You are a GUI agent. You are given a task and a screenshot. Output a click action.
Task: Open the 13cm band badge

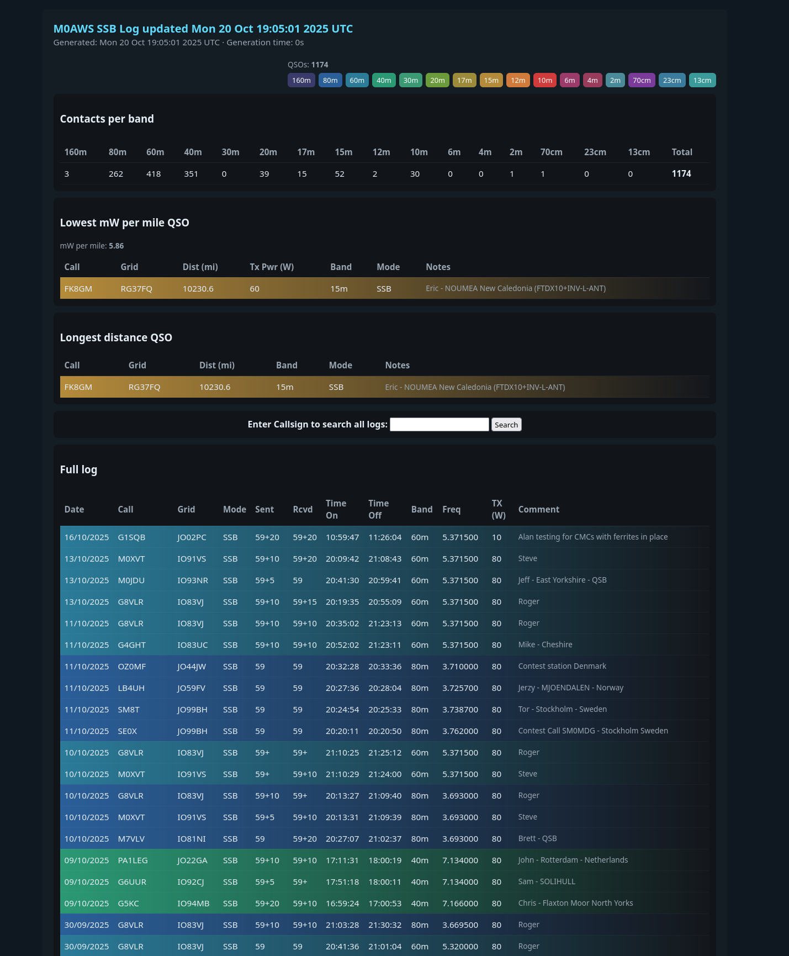point(702,80)
